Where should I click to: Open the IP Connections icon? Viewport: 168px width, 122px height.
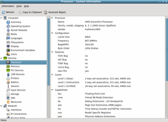8,114
